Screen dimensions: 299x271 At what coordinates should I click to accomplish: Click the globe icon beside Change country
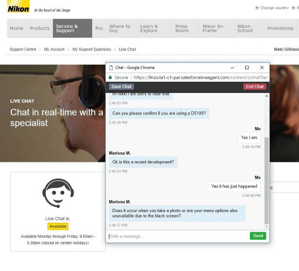[x=257, y=8]
